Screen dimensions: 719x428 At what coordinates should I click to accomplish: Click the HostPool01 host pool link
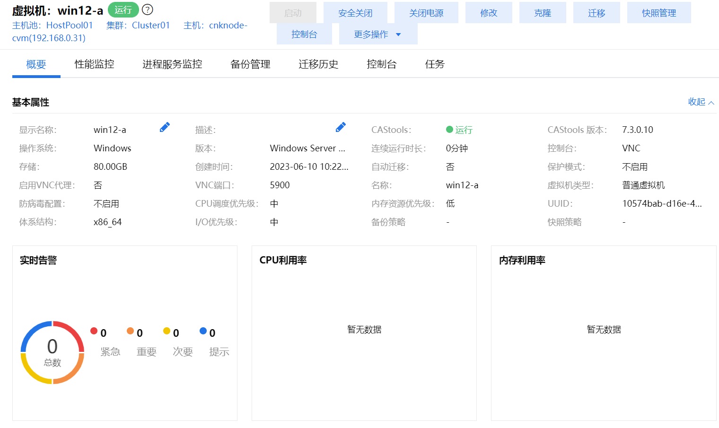click(70, 26)
